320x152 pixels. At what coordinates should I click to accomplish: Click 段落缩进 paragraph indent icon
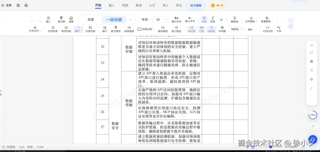pos(129,29)
